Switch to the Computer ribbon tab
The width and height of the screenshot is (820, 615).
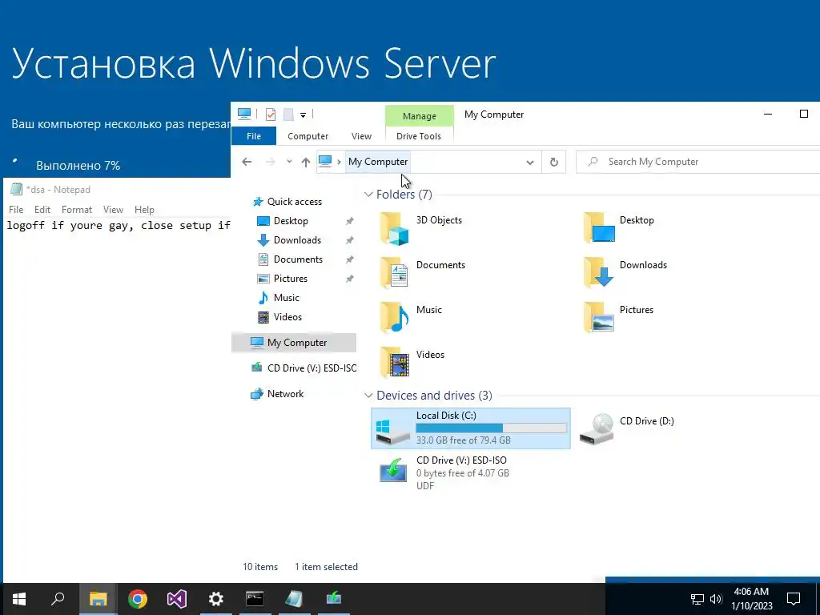coord(307,136)
